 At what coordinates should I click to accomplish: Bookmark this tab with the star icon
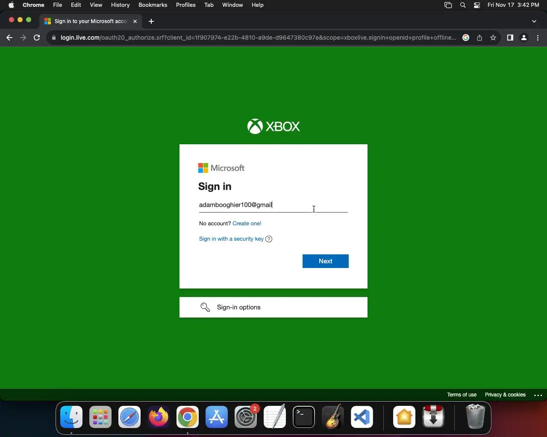pos(493,38)
